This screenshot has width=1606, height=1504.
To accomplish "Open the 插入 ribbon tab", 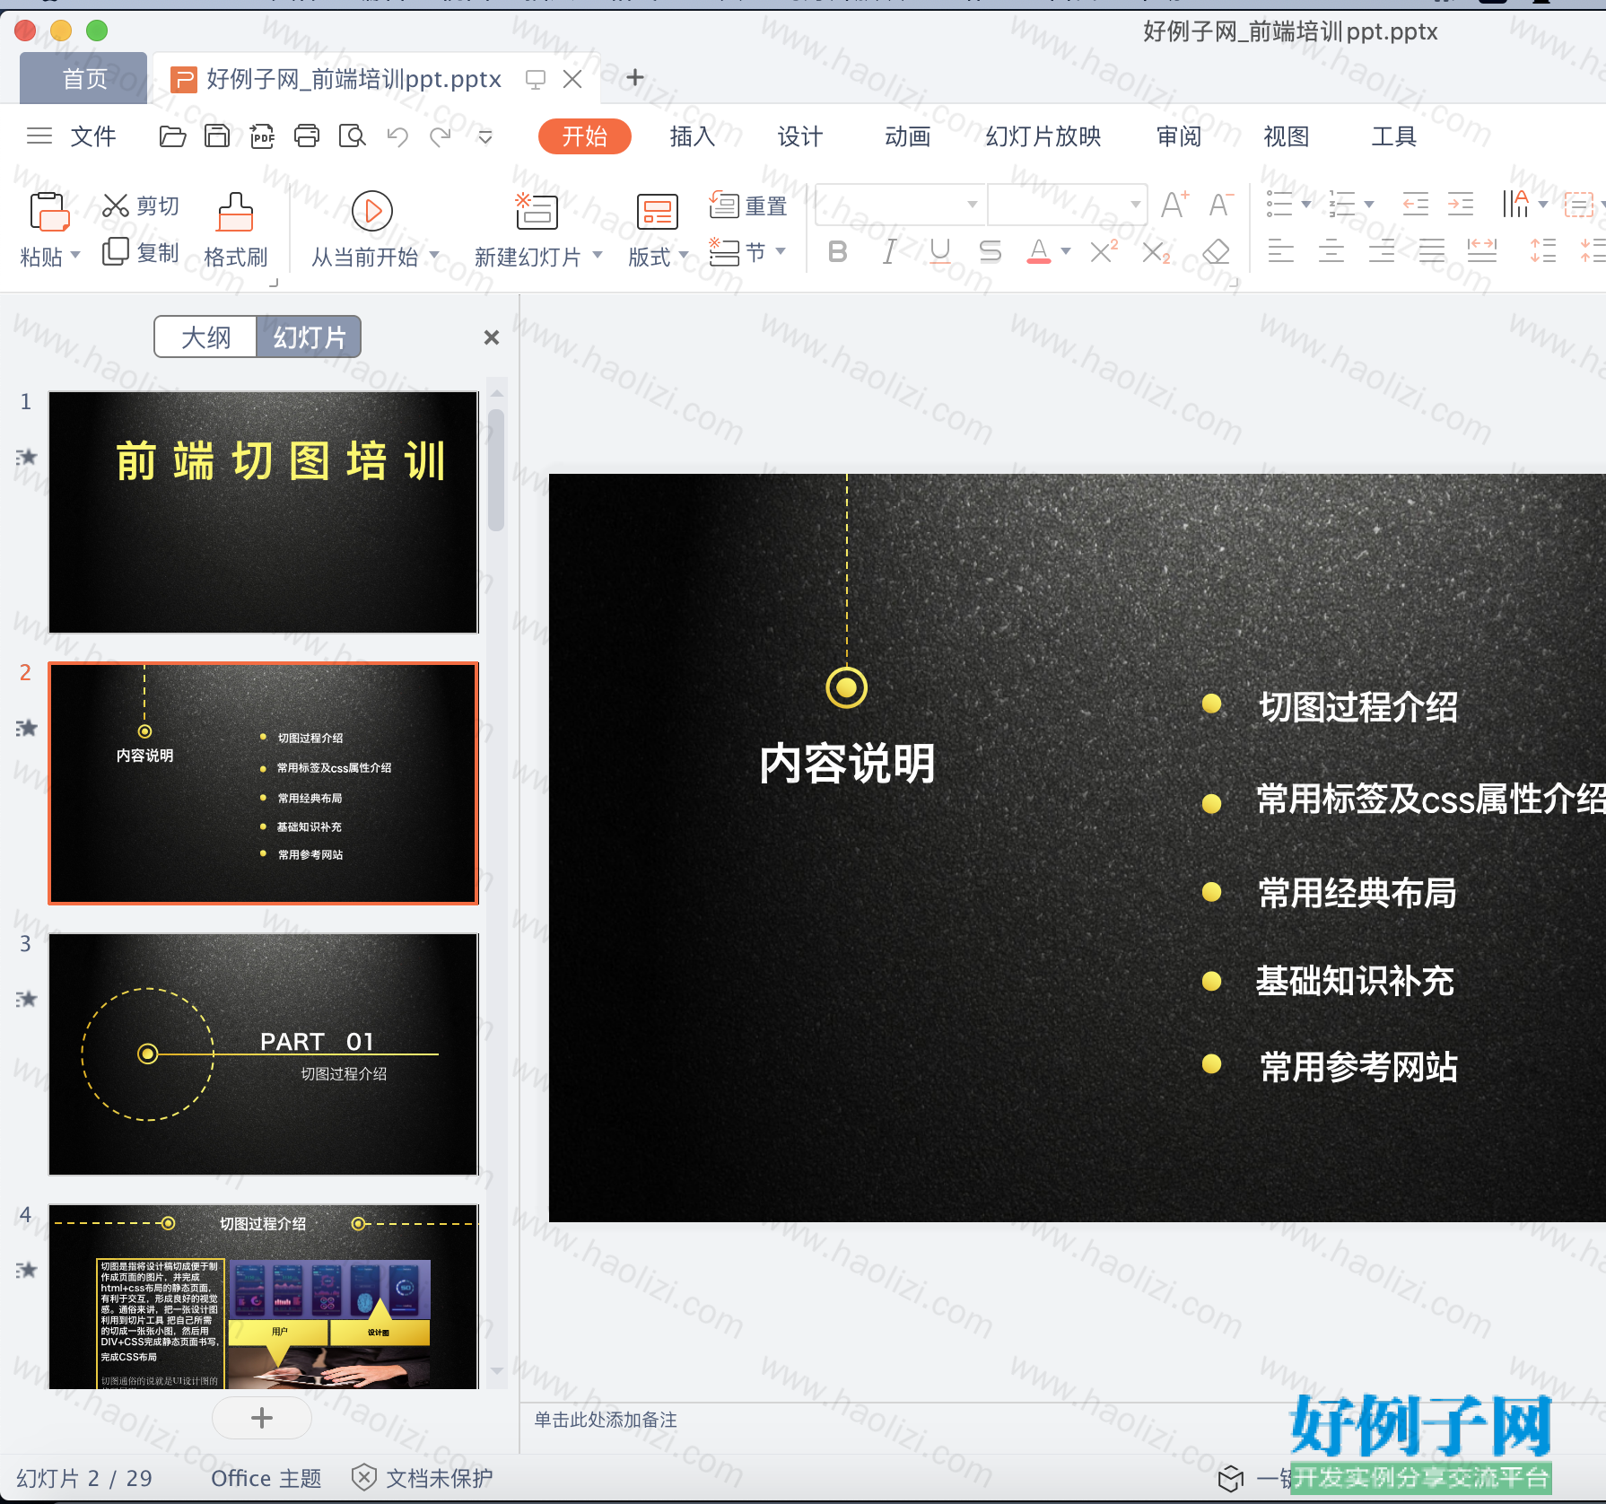I will (692, 136).
